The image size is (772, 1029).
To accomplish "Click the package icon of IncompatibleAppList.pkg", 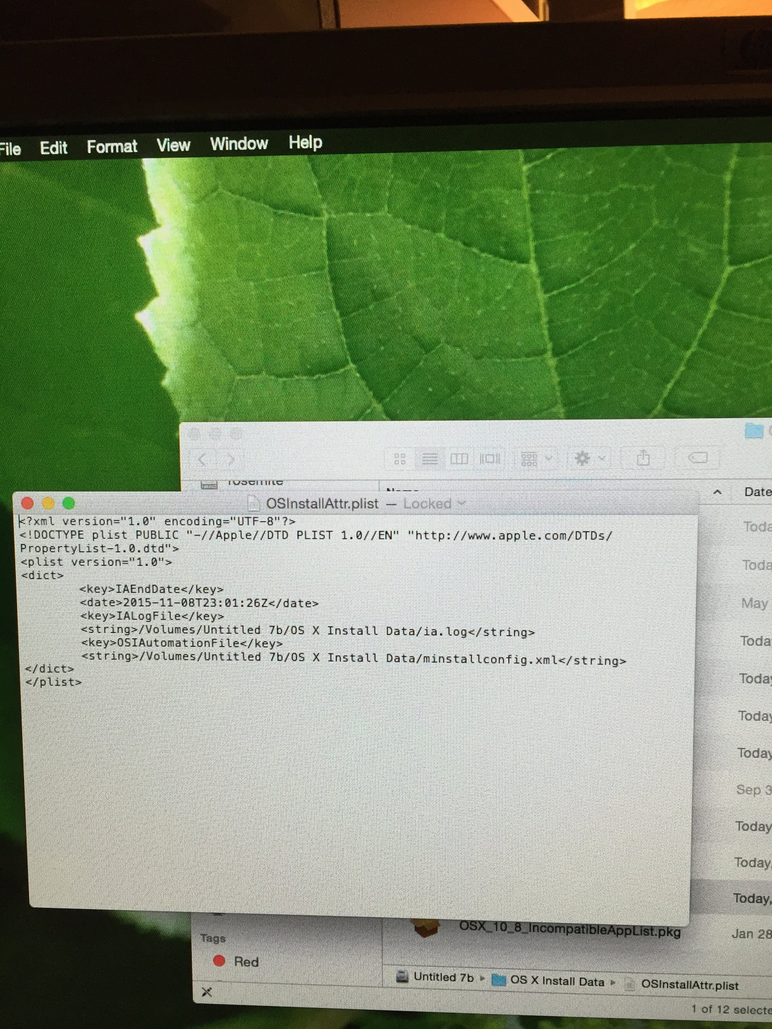I will [x=425, y=928].
